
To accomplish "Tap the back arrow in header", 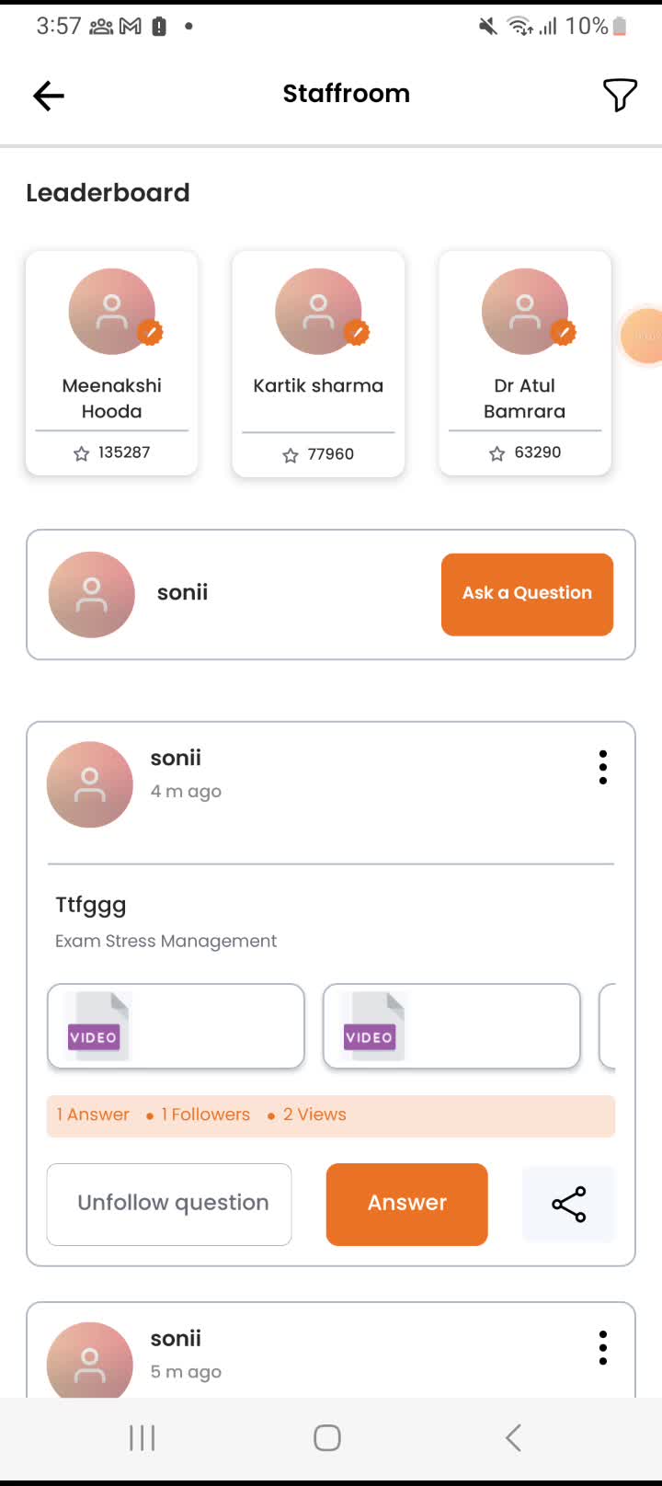I will (x=49, y=95).
